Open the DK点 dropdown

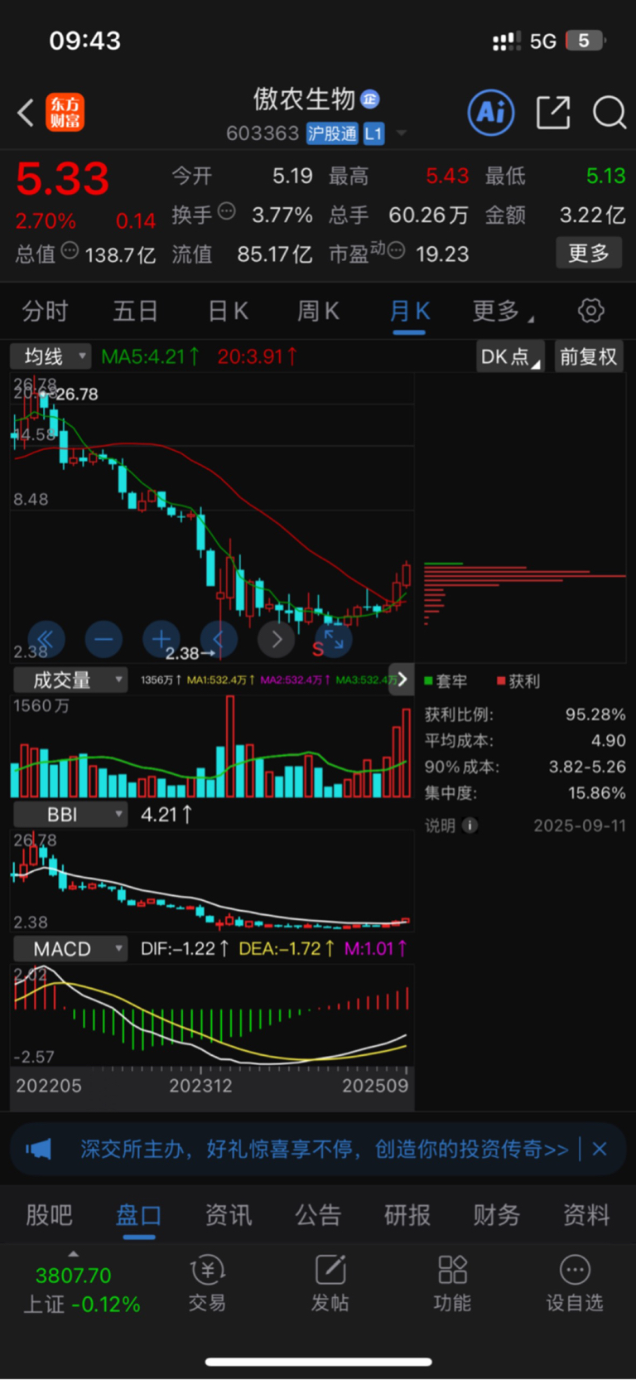coord(510,356)
